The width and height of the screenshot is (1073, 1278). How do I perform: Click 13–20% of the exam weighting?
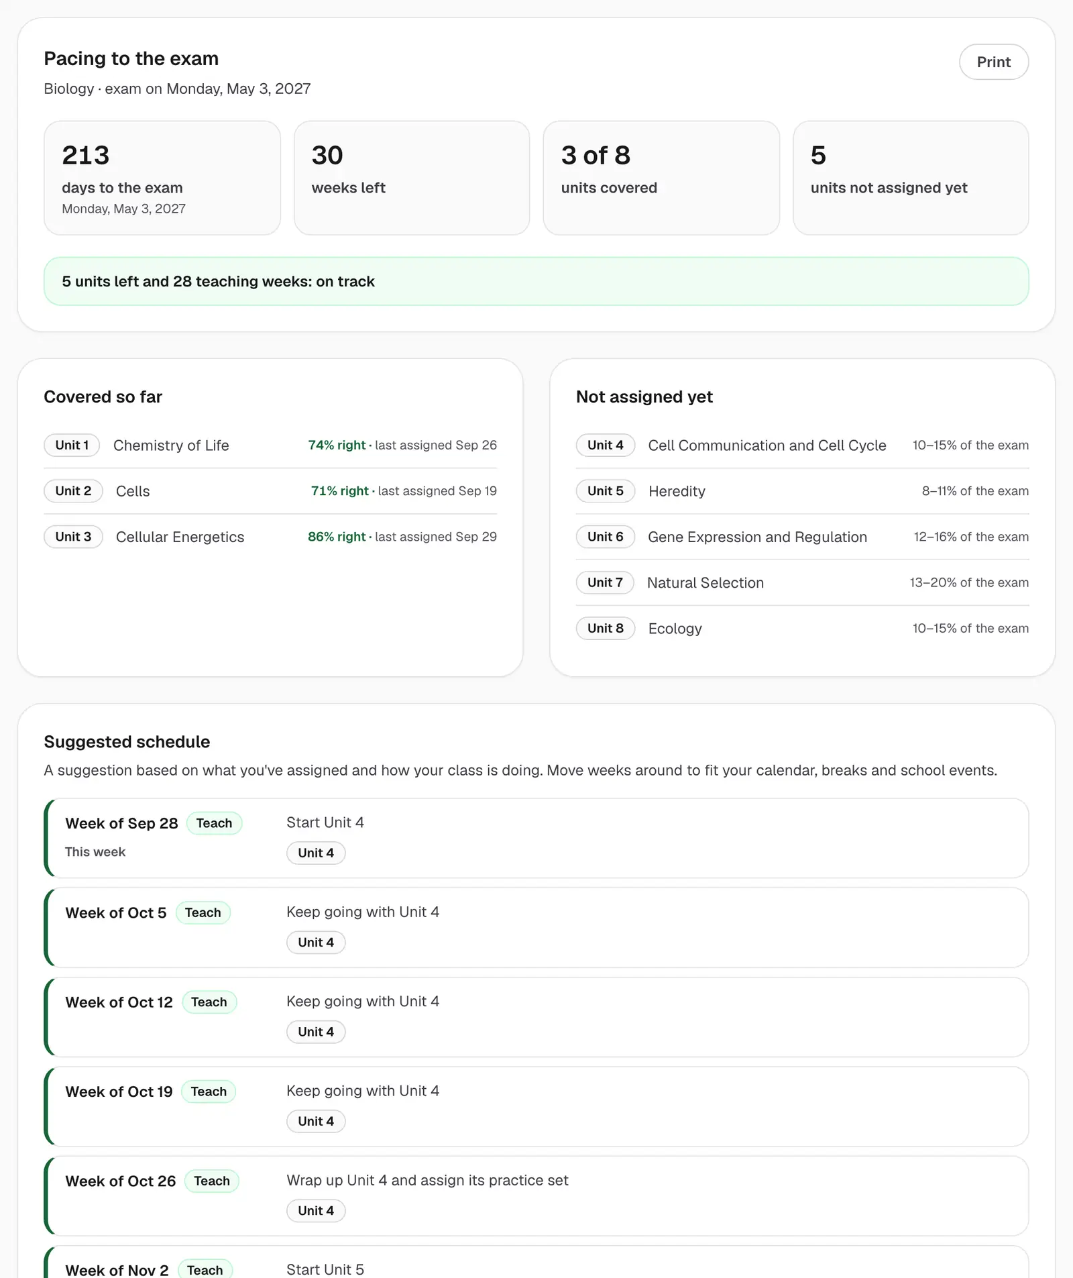tap(969, 582)
